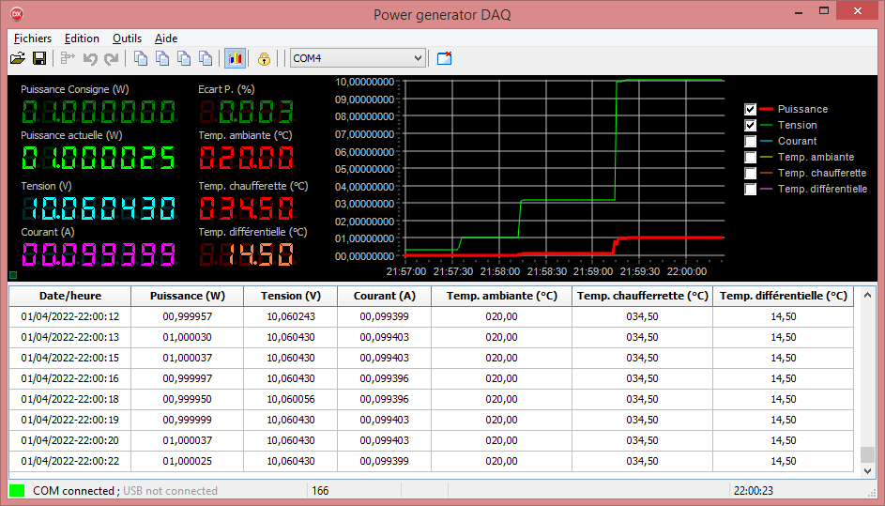885x506 pixels.
Task: Open the Edition menu
Action: tap(82, 38)
